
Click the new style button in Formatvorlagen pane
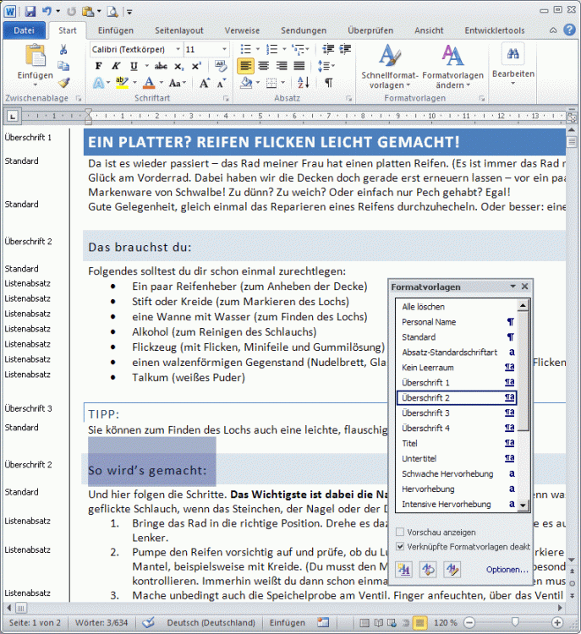[404, 569]
